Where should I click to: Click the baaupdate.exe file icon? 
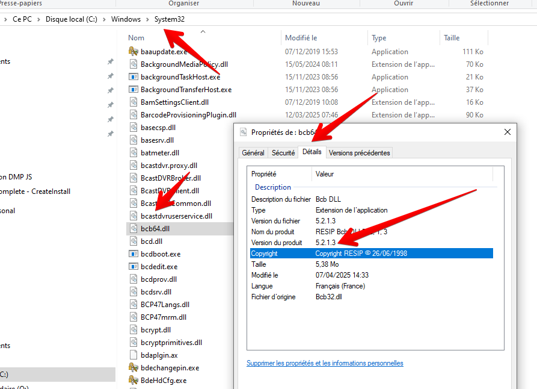(133, 51)
